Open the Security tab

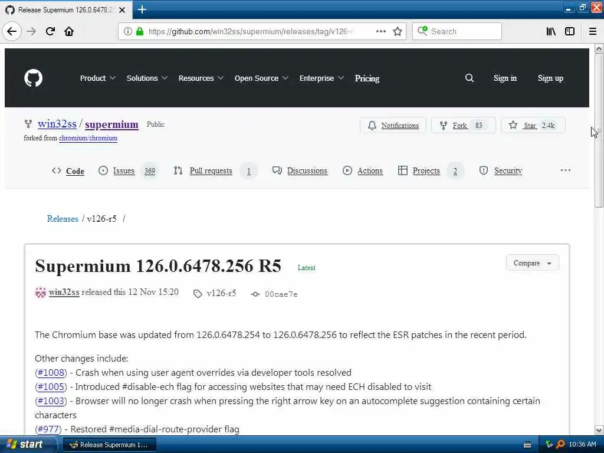[x=501, y=170]
